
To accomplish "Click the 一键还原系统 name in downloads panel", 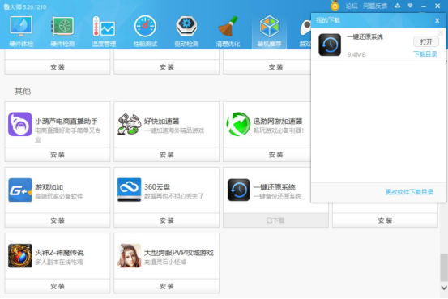I will point(365,36).
